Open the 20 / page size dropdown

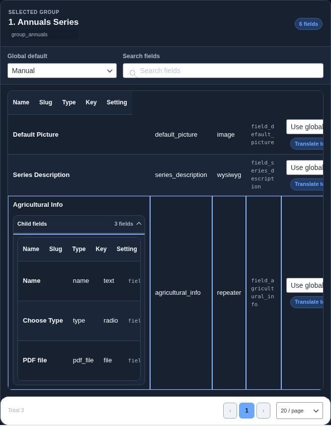click(300, 411)
